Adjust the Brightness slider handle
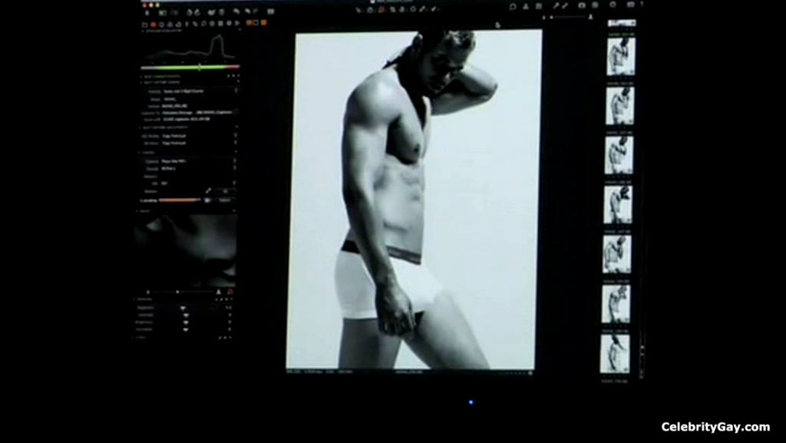 pos(186,322)
